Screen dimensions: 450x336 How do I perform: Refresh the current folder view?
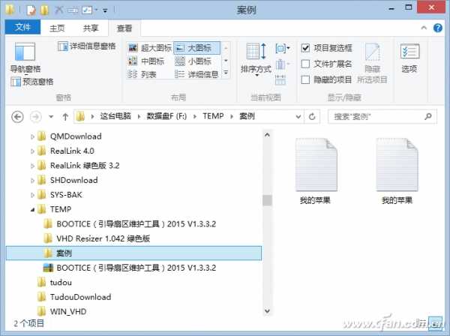click(x=312, y=116)
